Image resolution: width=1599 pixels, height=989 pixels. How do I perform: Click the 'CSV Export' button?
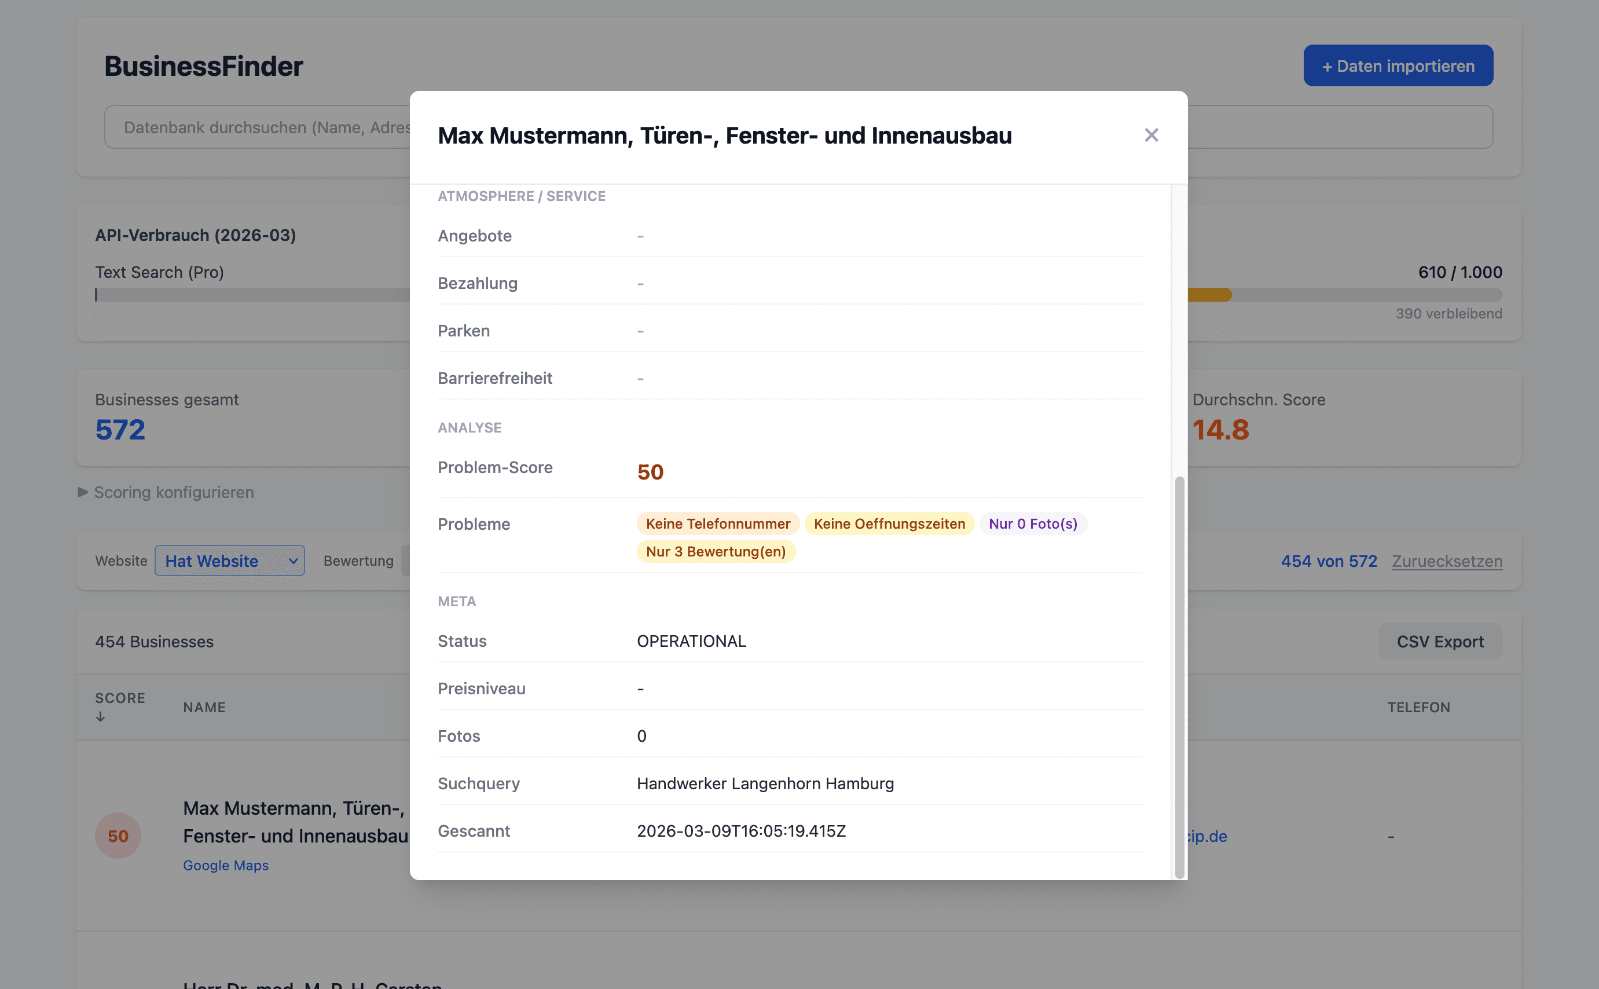[1439, 641]
